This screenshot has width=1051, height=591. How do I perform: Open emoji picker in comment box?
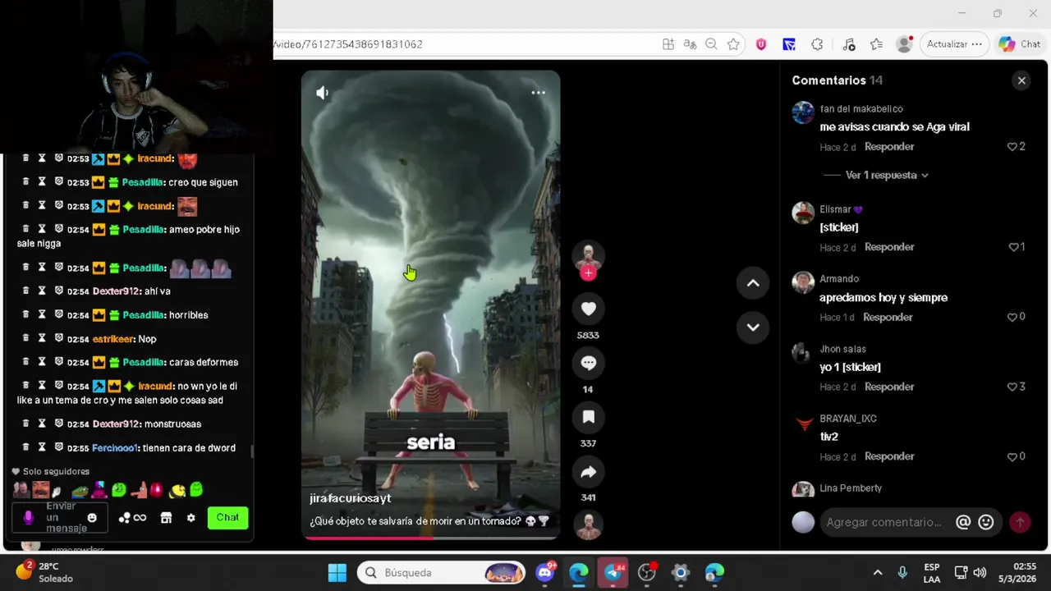(986, 522)
